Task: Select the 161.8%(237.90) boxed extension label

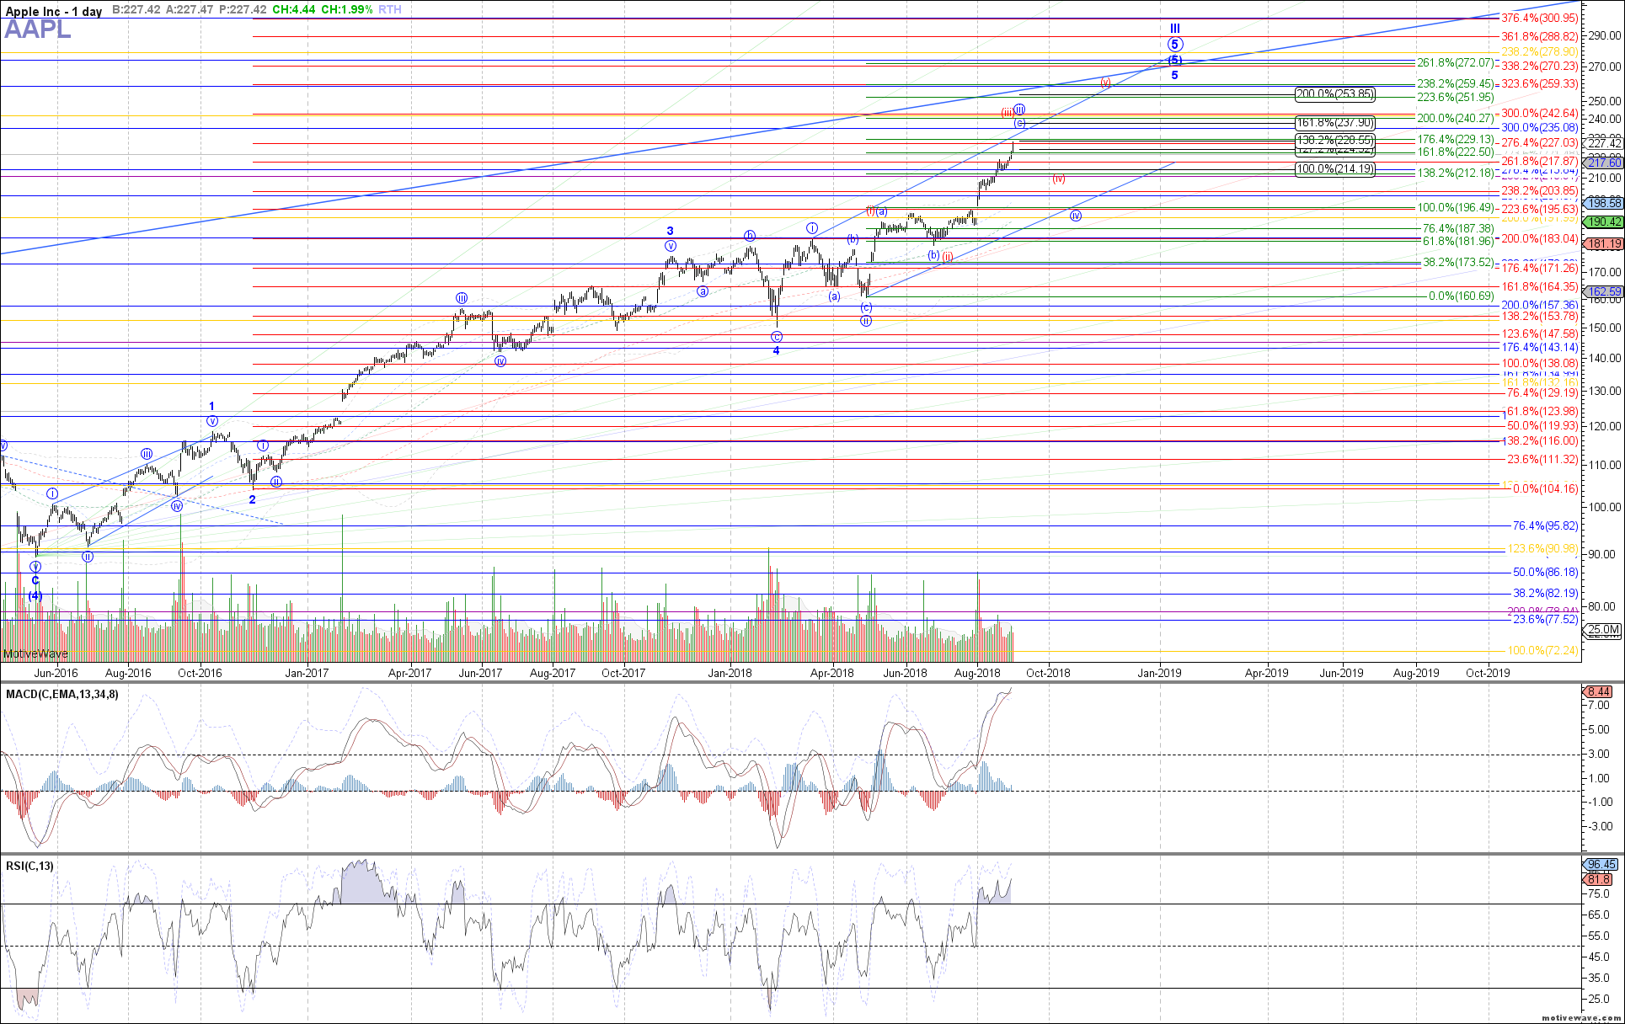Action: tap(1334, 123)
